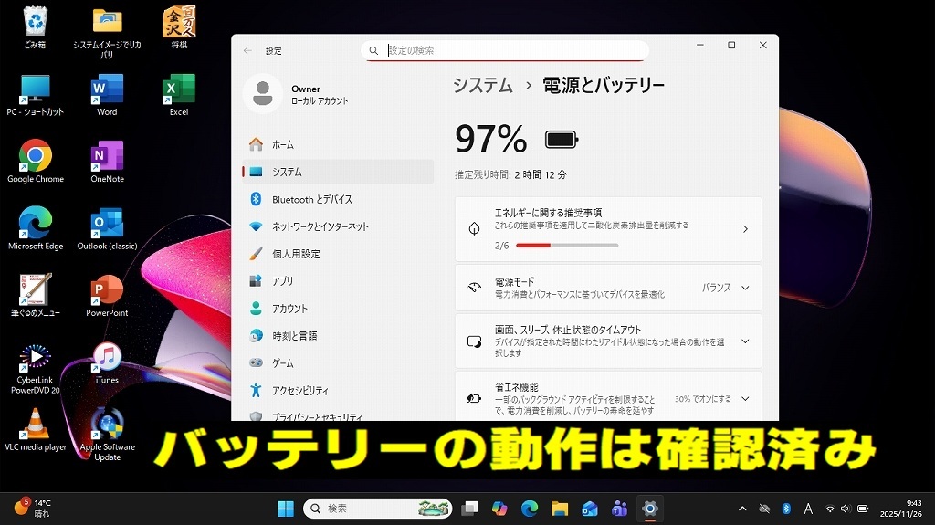Image resolution: width=935 pixels, height=525 pixels.
Task: Click the taskbar 検索 search box
Action: pyautogui.click(x=377, y=509)
